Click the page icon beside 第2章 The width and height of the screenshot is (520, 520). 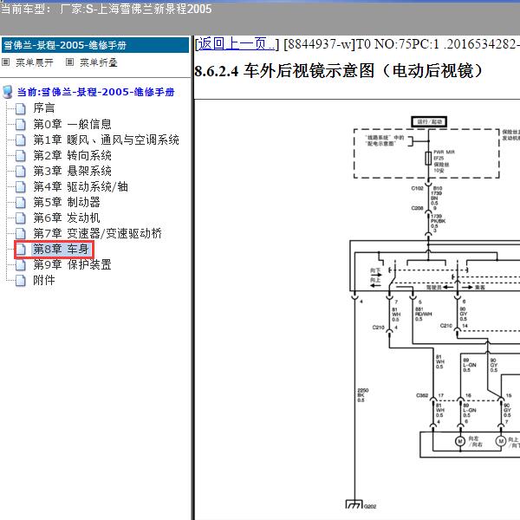click(x=21, y=155)
